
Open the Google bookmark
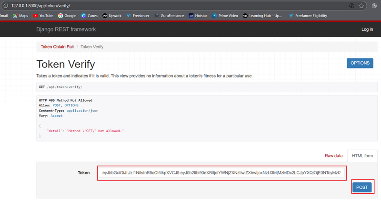tap(67, 16)
